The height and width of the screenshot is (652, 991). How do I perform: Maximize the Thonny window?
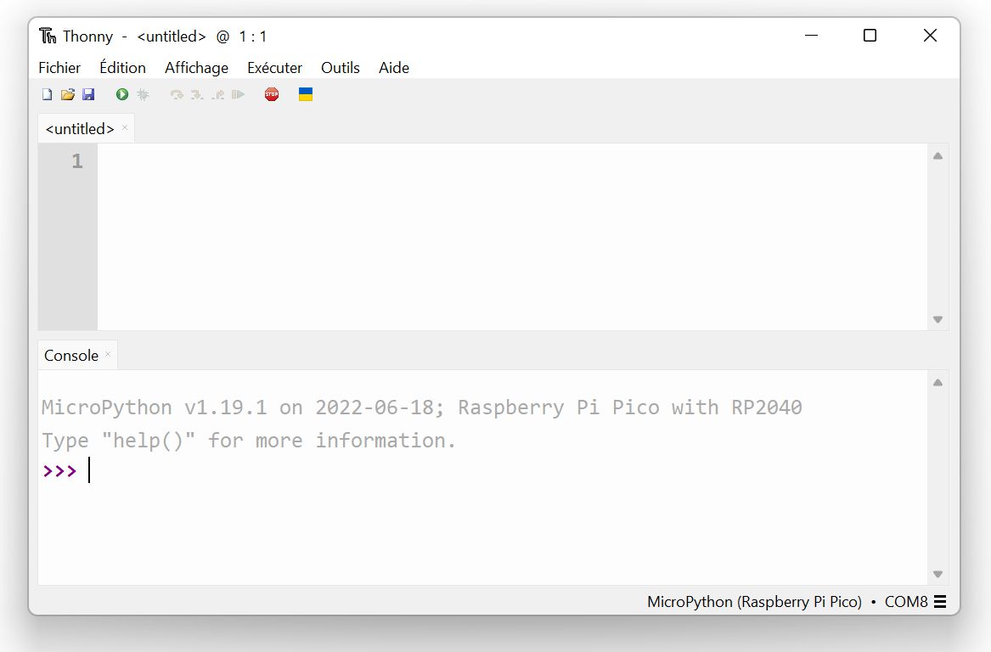870,36
